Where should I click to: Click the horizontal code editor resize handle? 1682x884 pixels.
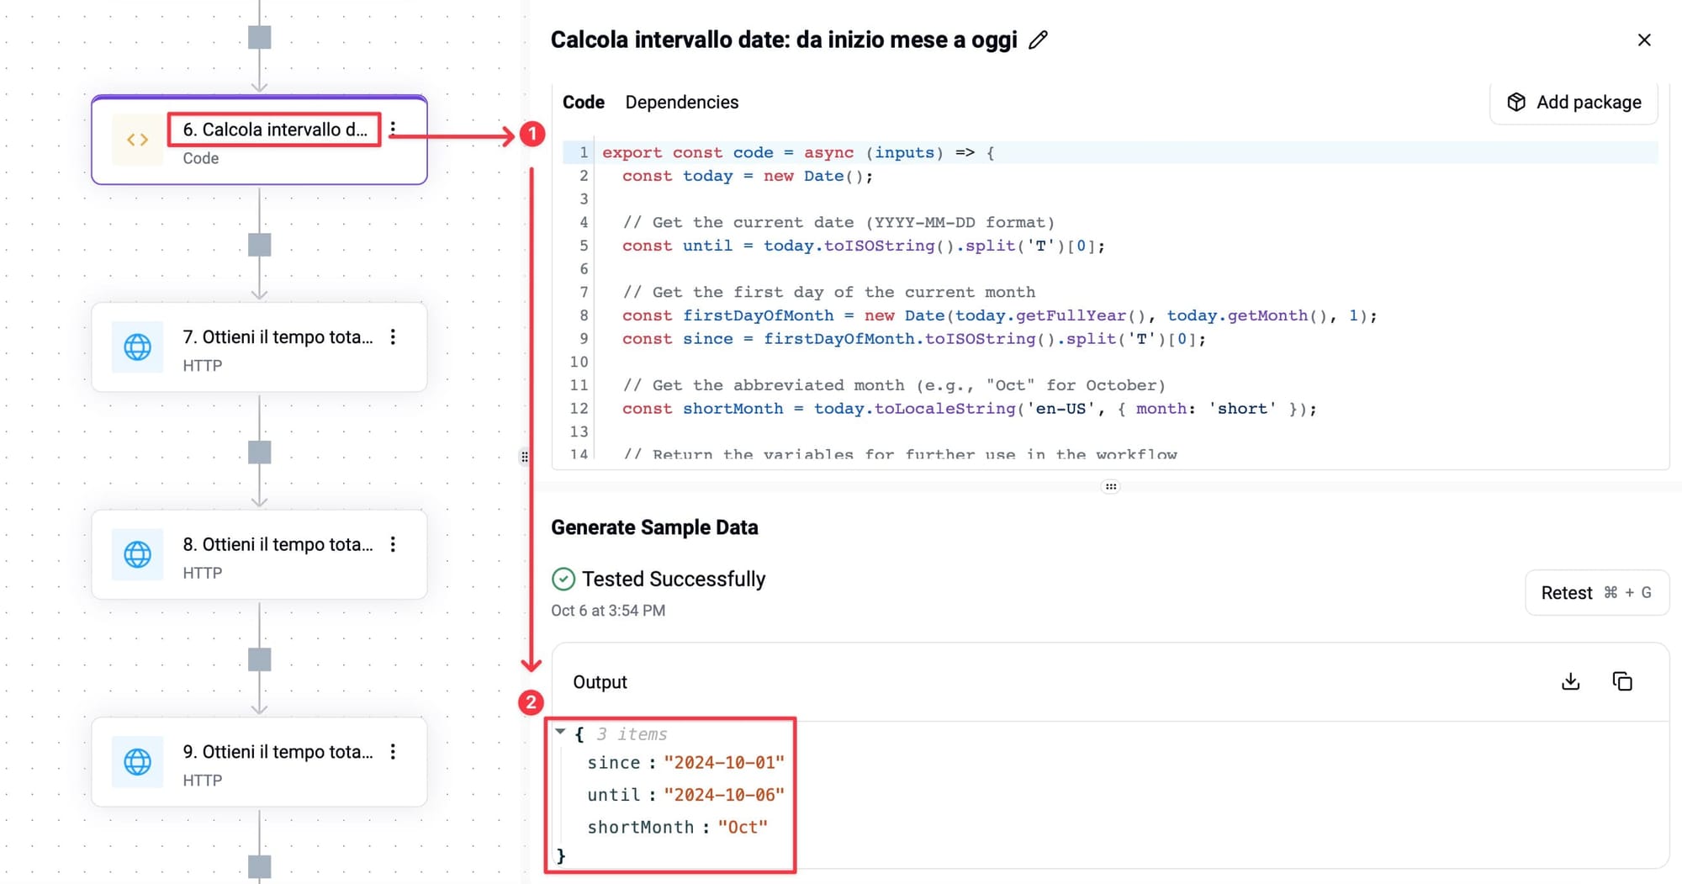1111,486
